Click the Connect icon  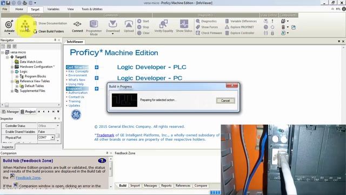[x=77, y=24]
